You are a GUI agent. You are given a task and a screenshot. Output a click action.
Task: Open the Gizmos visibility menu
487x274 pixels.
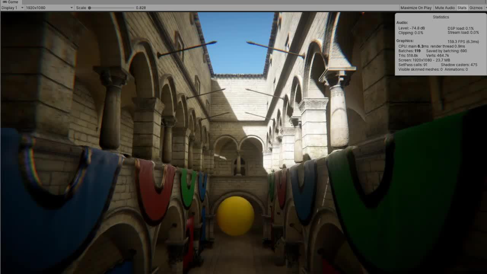coord(476,8)
